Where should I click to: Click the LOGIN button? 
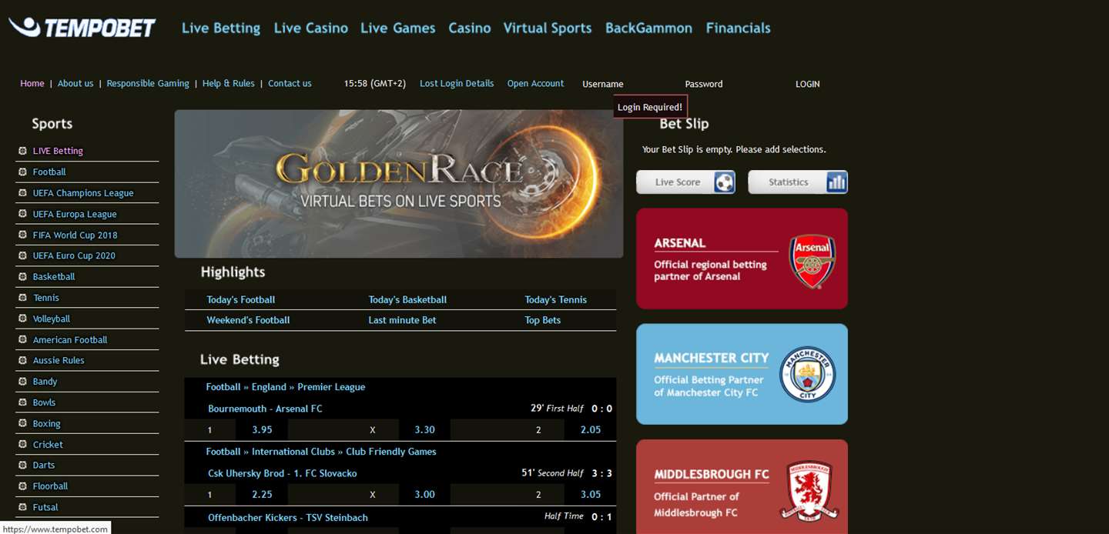coord(807,84)
